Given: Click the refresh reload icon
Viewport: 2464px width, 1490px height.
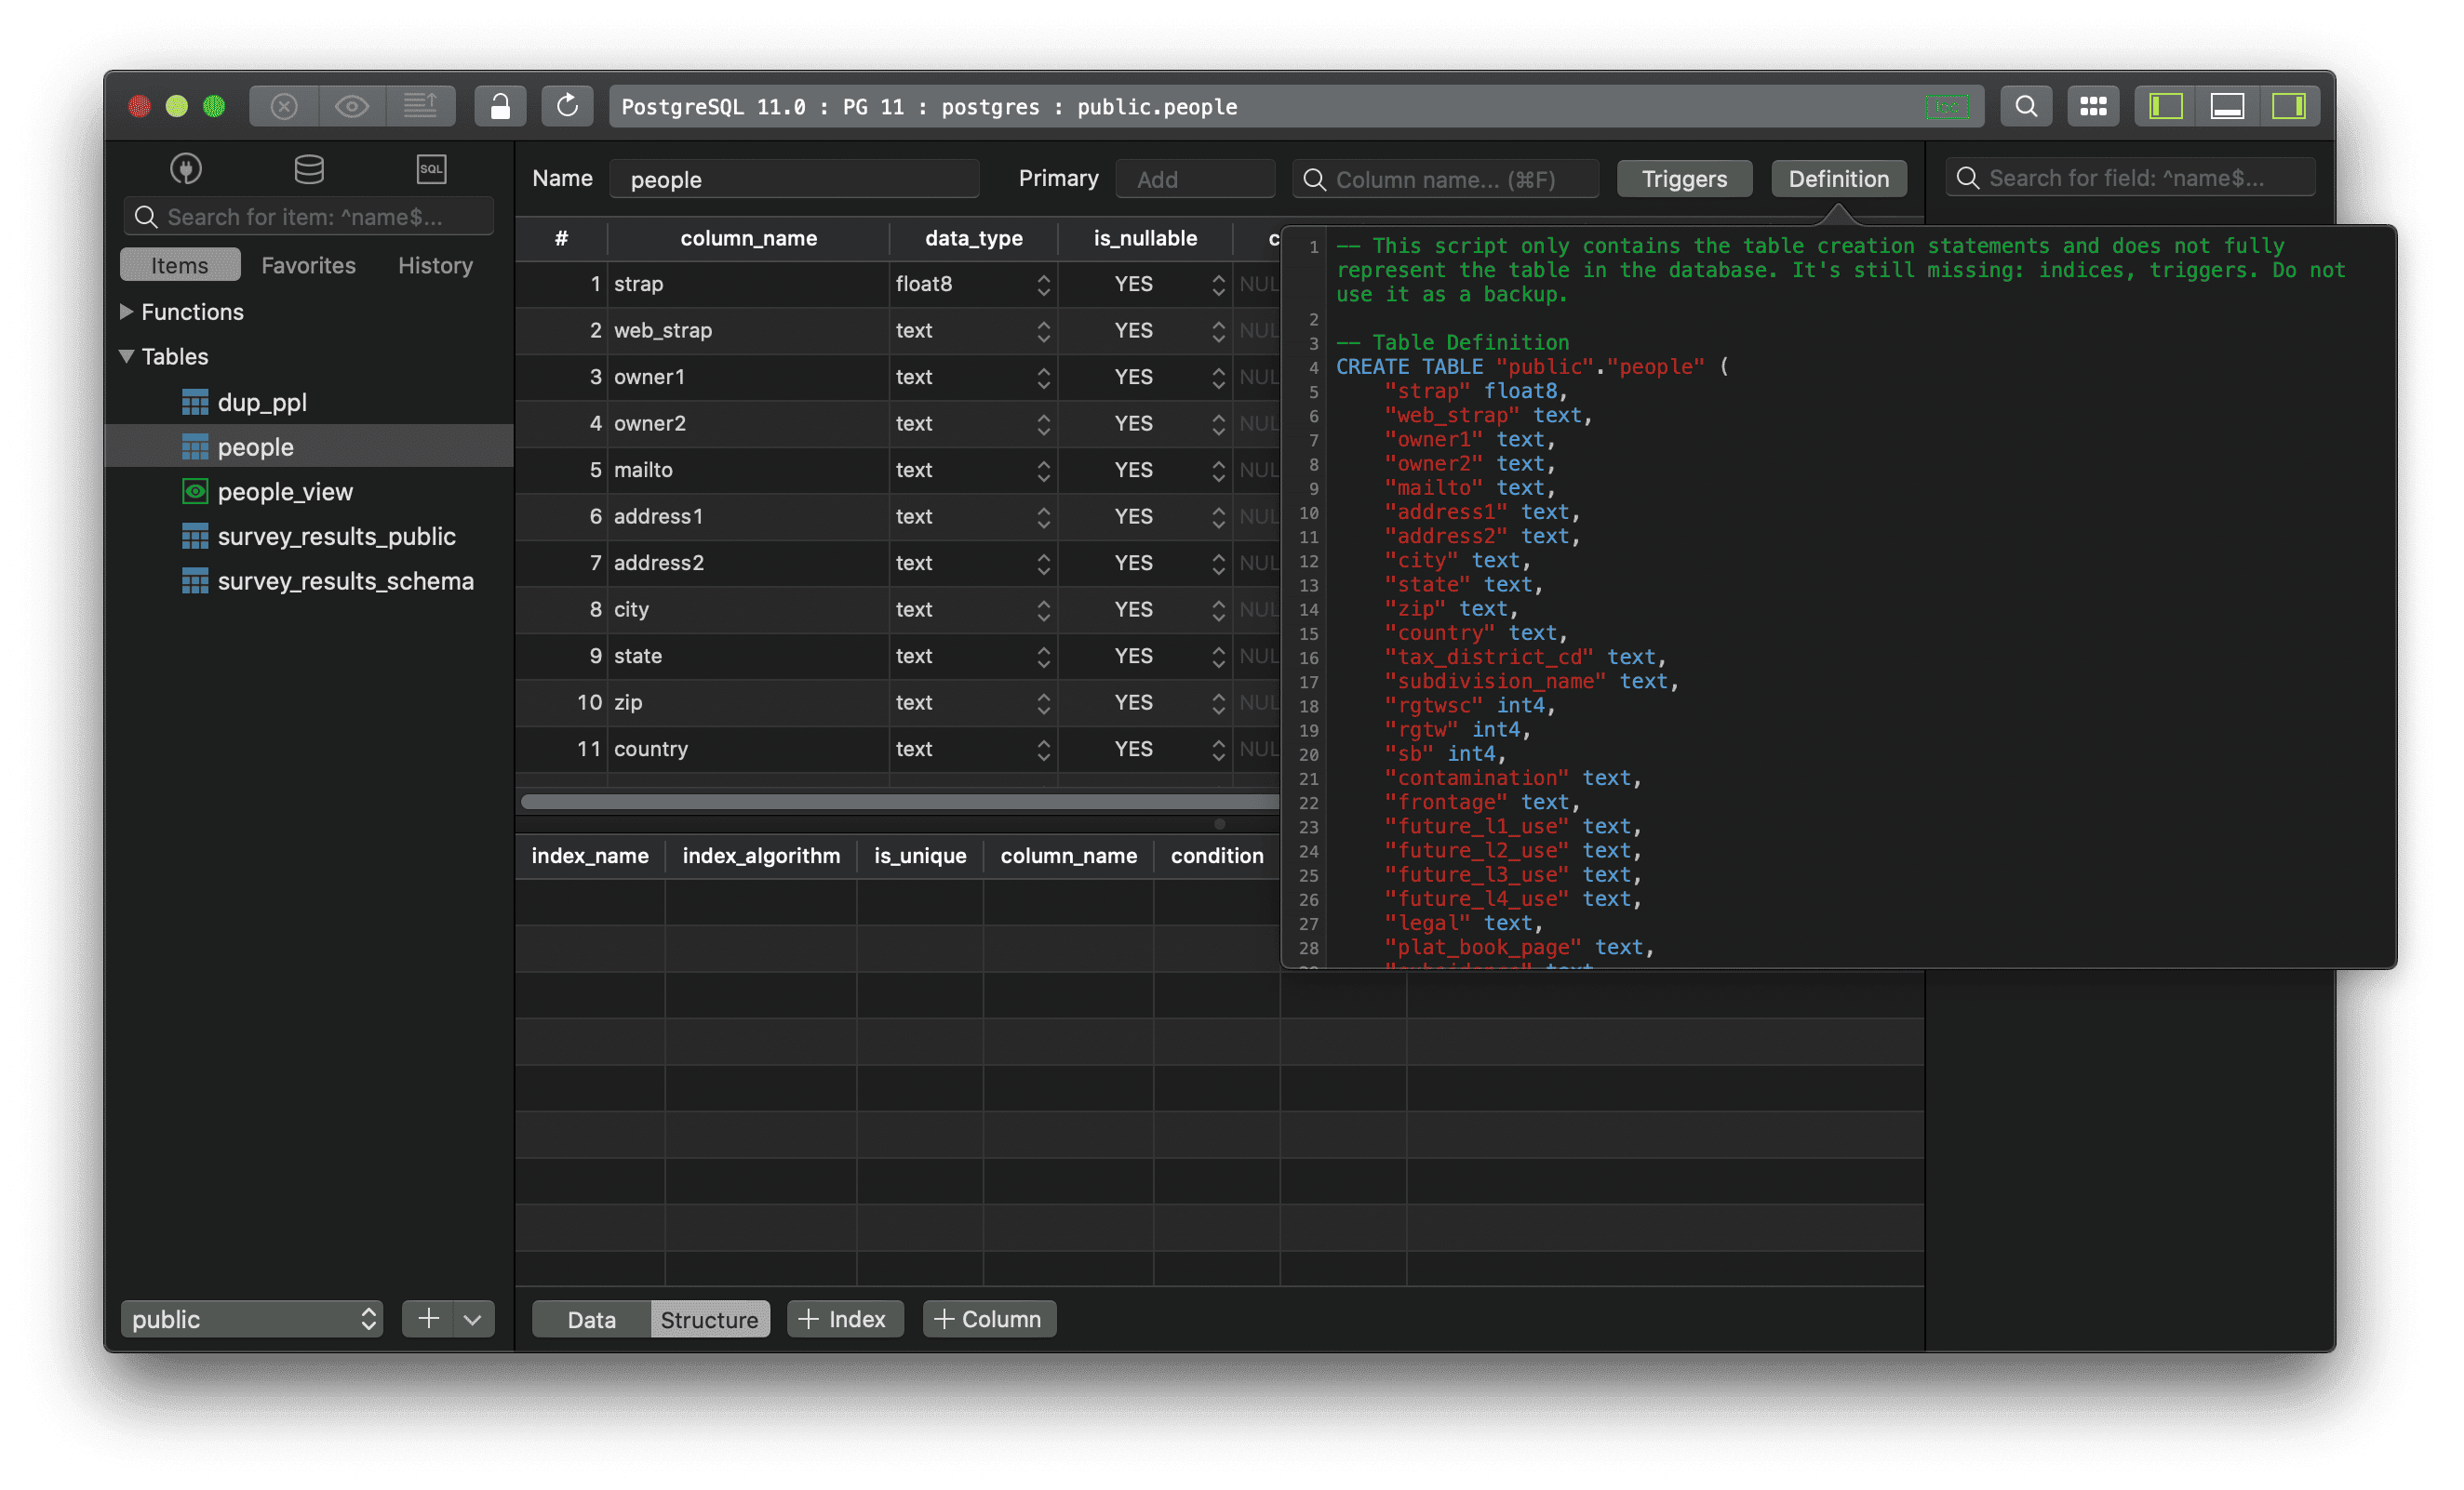Looking at the screenshot, I should coord(567,106).
